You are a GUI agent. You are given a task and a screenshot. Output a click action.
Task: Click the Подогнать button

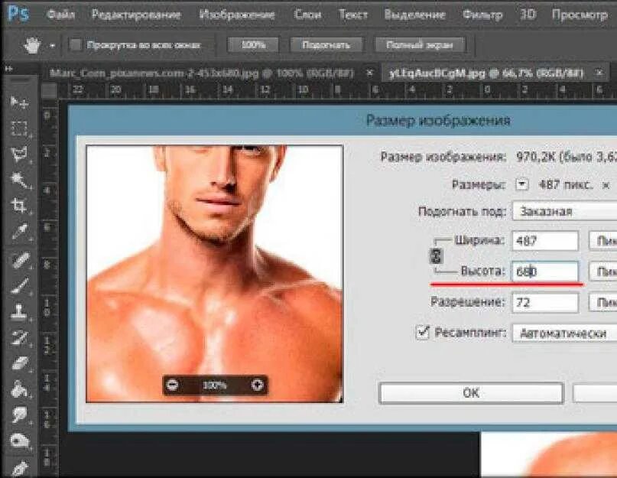[x=326, y=45]
